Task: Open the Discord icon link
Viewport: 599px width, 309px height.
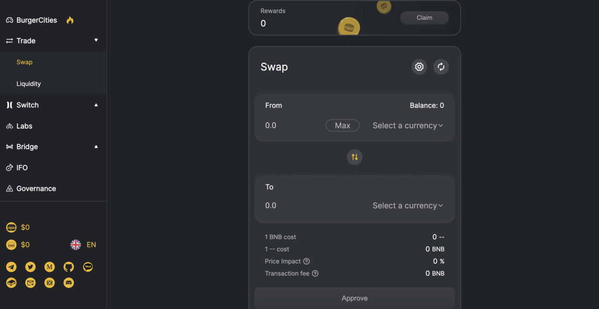Action: coord(69,283)
